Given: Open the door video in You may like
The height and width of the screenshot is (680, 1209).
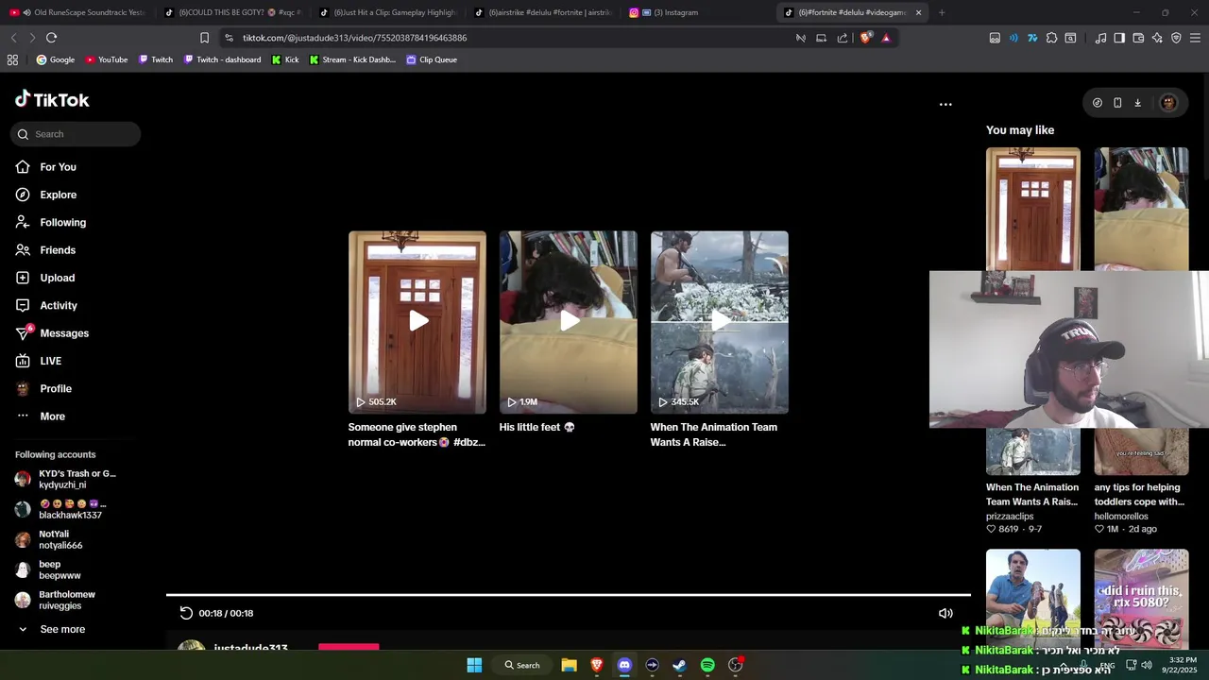Looking at the screenshot, I should point(1033,209).
